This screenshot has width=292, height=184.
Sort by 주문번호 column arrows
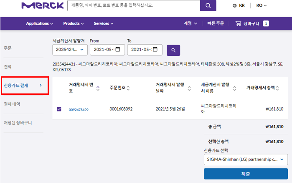128,88
